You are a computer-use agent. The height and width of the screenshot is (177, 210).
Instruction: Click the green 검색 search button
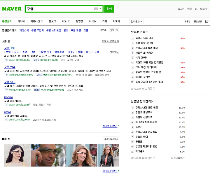[x=109, y=9]
